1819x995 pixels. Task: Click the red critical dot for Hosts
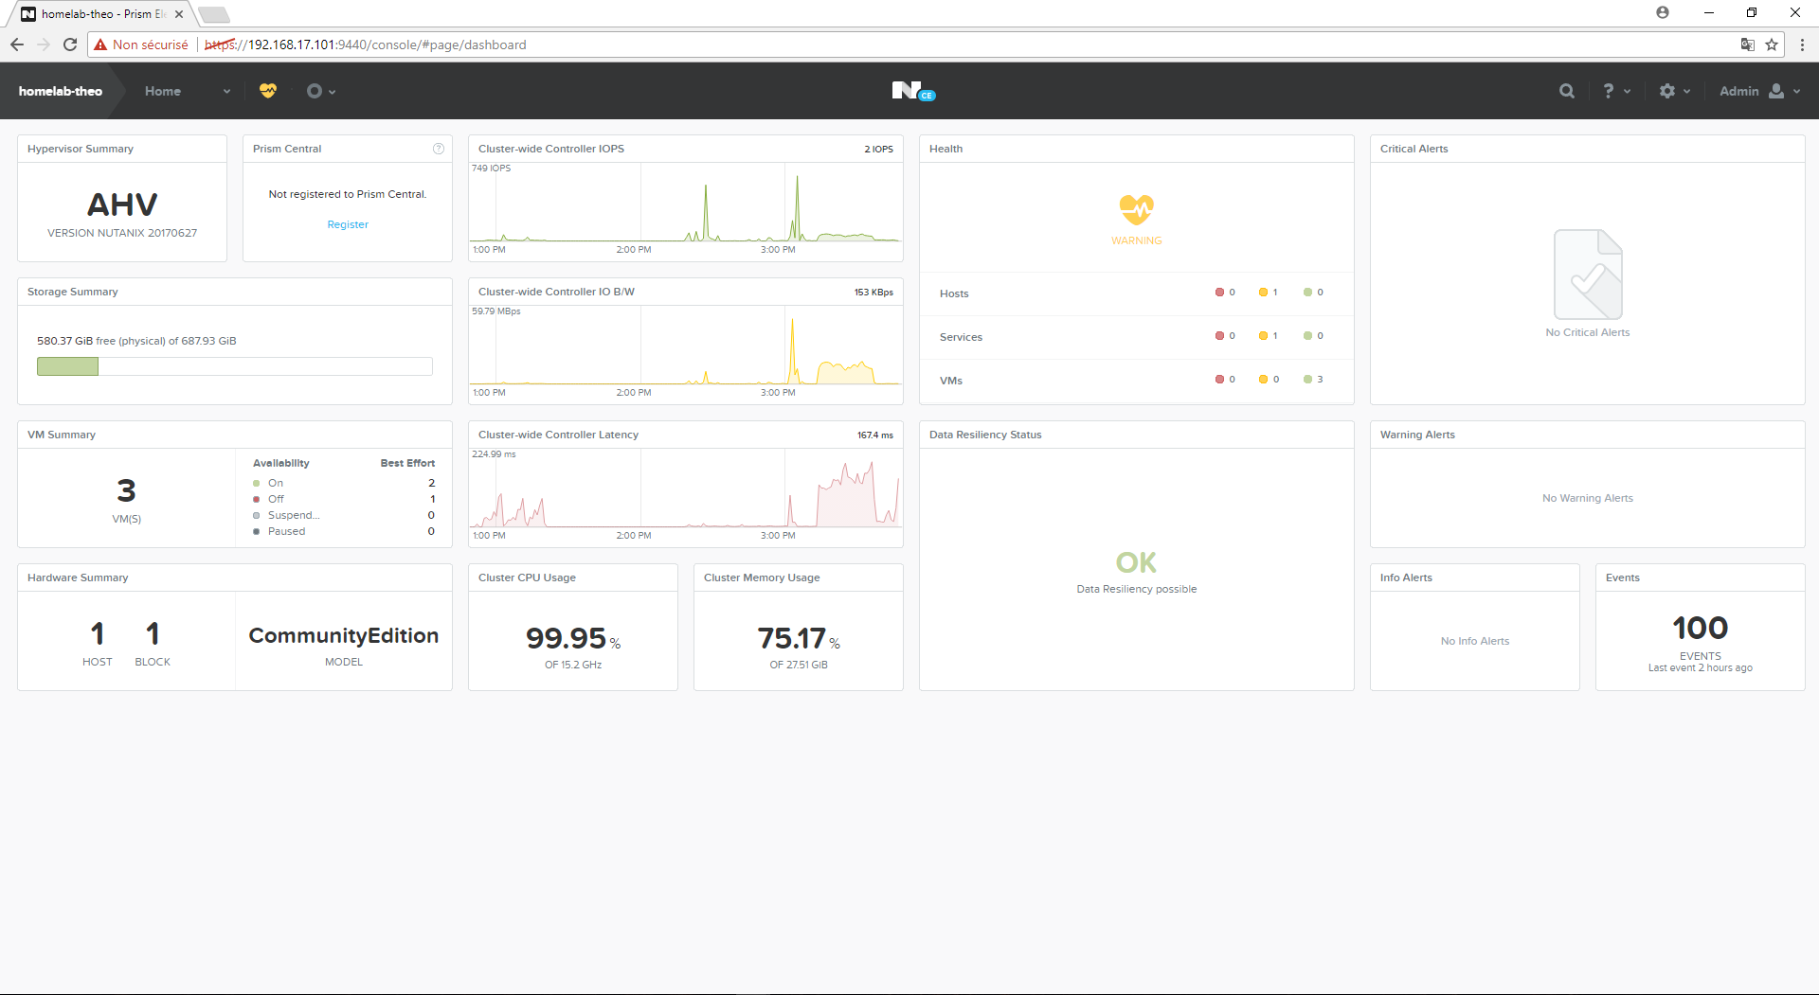1220,293
